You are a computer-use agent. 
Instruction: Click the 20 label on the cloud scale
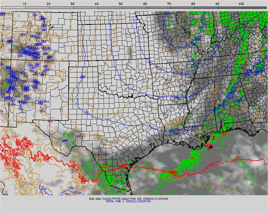click(x=48, y=4)
